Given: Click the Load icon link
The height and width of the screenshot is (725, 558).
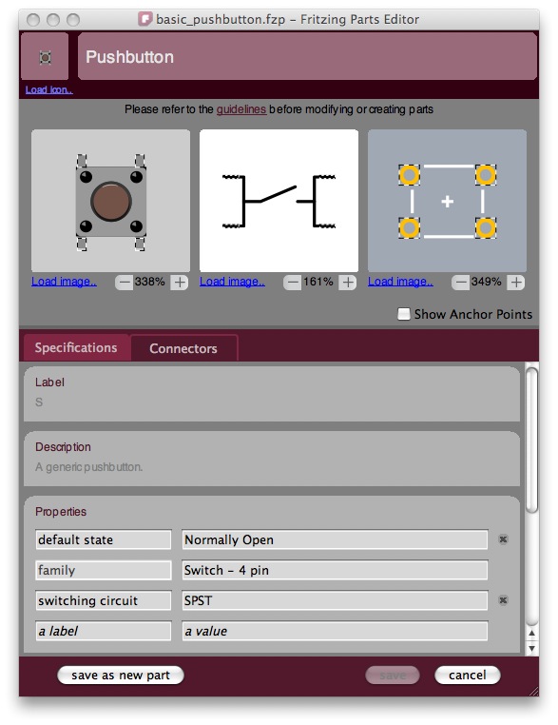Looking at the screenshot, I should point(49,89).
